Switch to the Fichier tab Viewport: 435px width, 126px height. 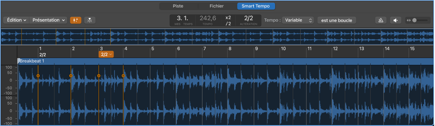217,6
